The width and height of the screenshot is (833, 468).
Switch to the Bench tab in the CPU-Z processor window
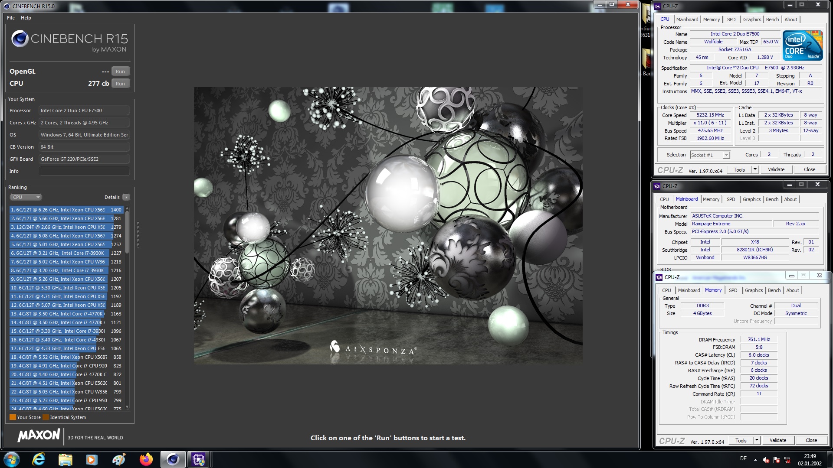772,19
